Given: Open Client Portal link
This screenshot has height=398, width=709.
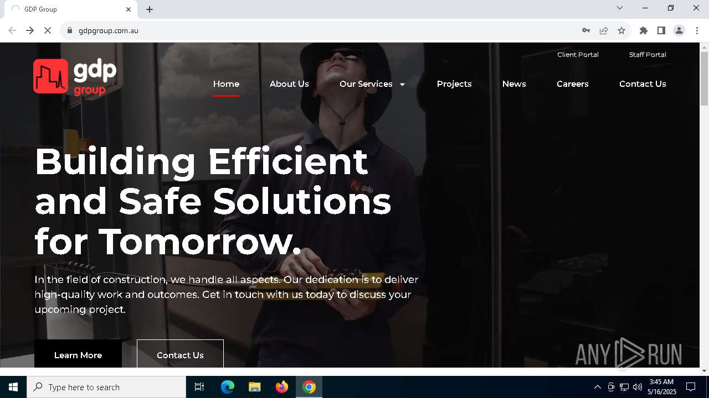Looking at the screenshot, I should point(578,55).
